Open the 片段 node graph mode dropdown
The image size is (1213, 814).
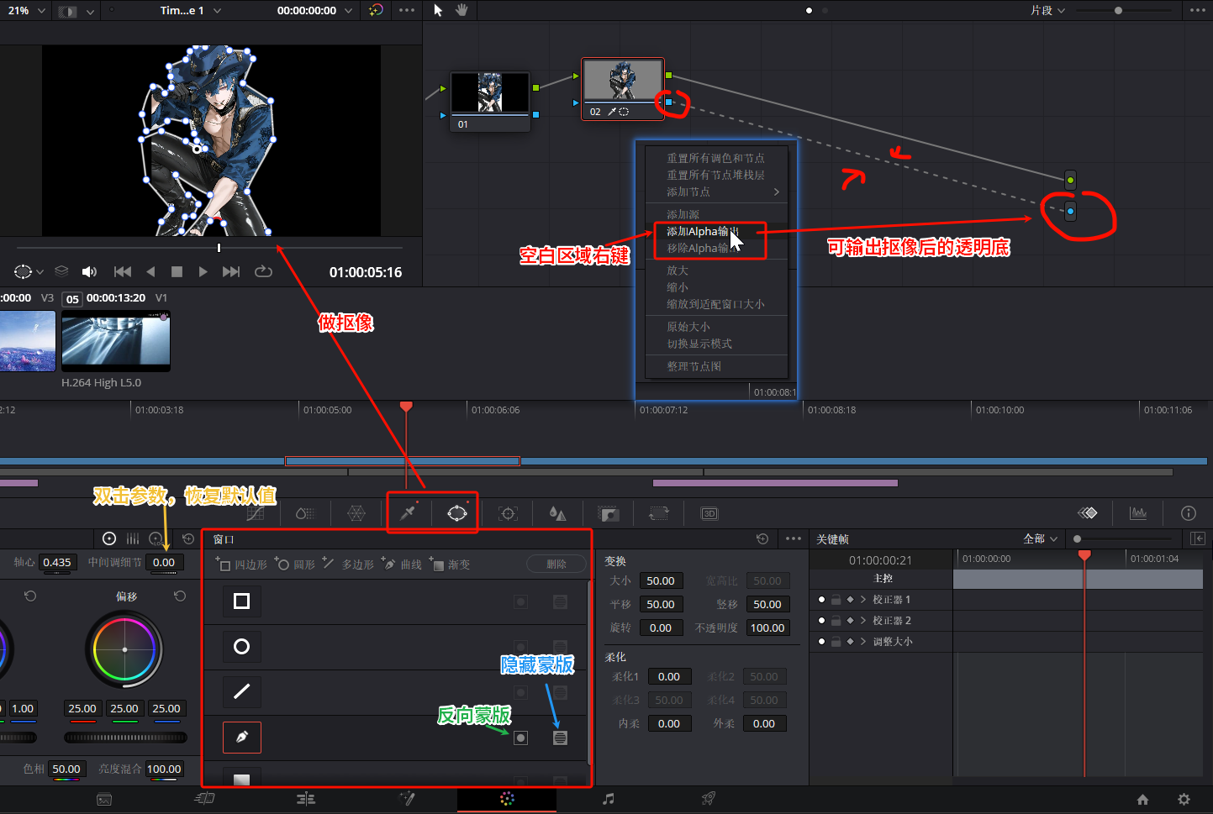coord(1047,10)
